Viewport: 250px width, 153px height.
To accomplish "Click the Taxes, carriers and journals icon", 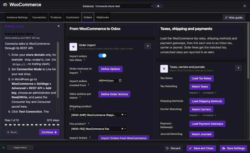I will [x=164, y=69].
